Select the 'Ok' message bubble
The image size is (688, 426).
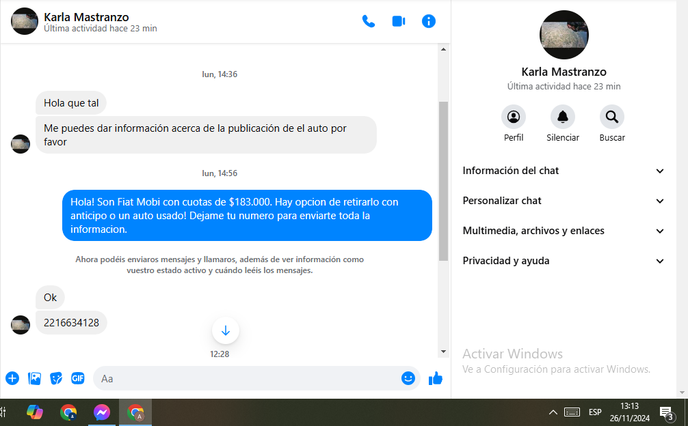tap(50, 297)
